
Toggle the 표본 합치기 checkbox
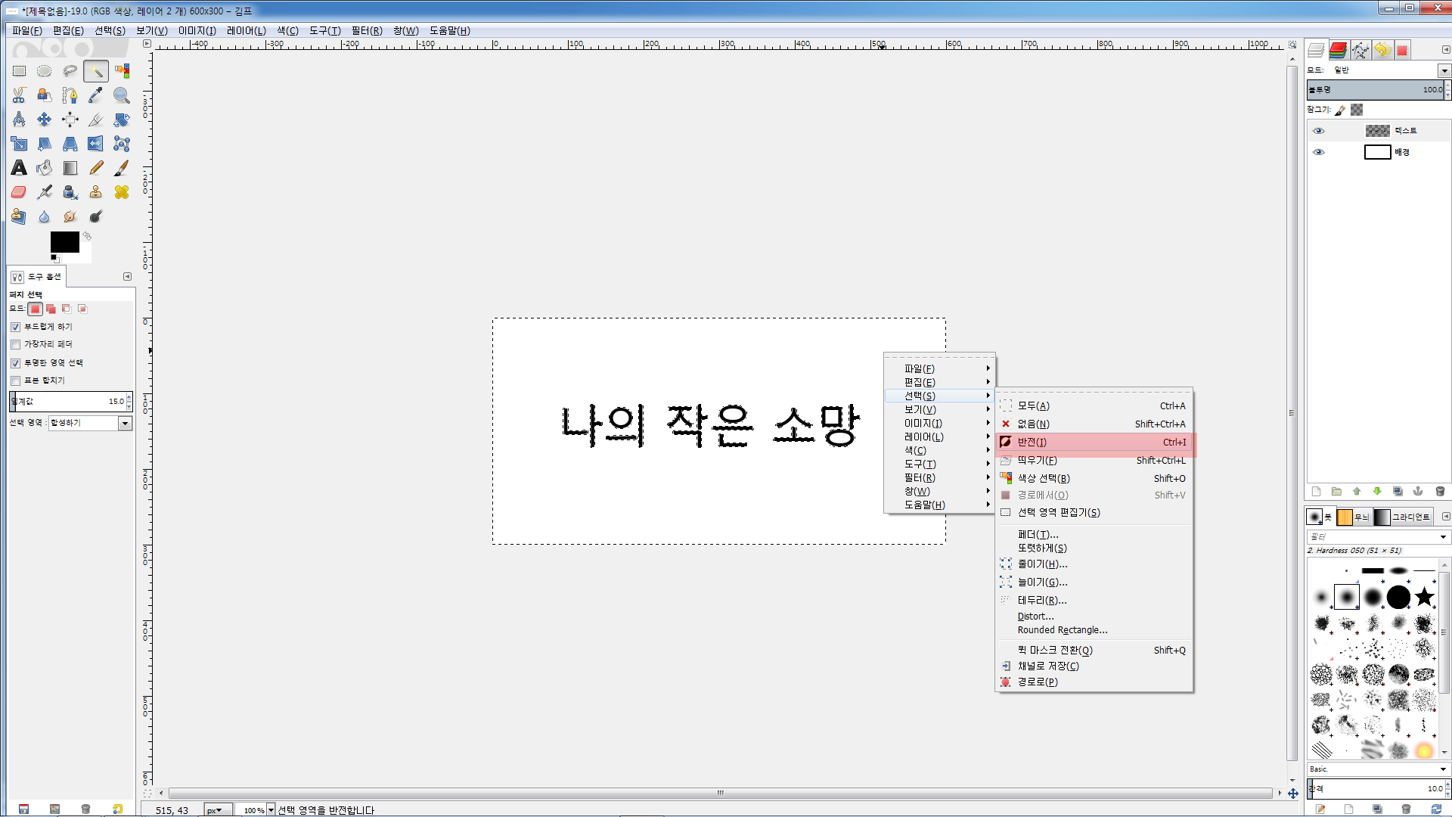point(16,381)
